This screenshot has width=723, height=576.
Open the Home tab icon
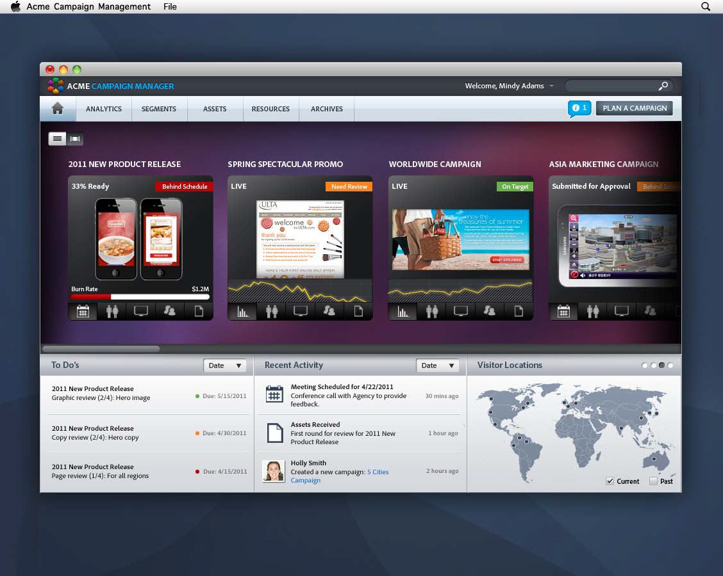58,109
